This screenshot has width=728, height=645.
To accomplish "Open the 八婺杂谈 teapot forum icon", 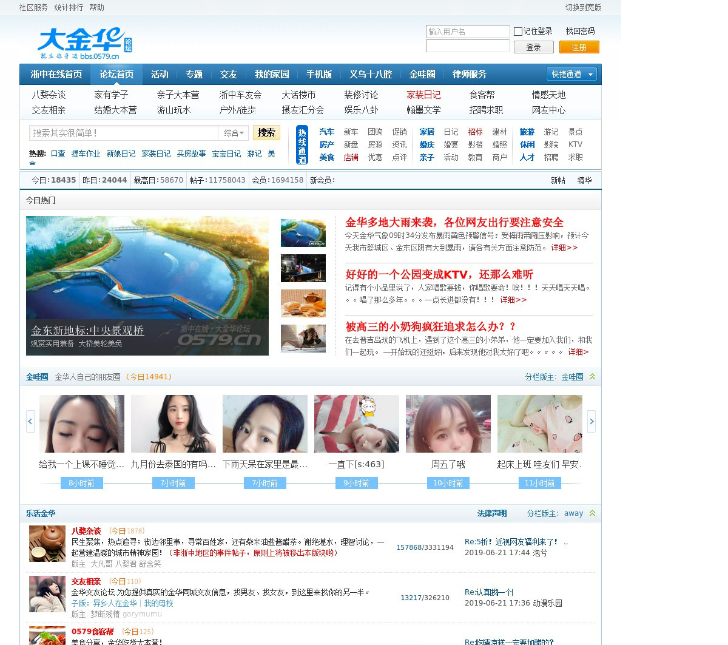I will (47, 544).
